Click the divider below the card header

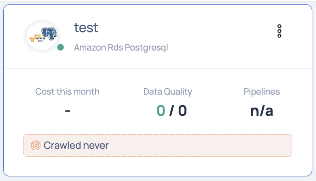click(x=158, y=68)
